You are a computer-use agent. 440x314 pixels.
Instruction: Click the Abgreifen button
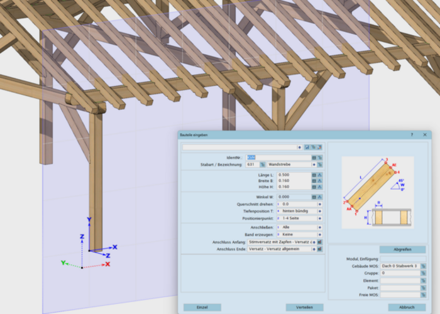click(x=402, y=249)
